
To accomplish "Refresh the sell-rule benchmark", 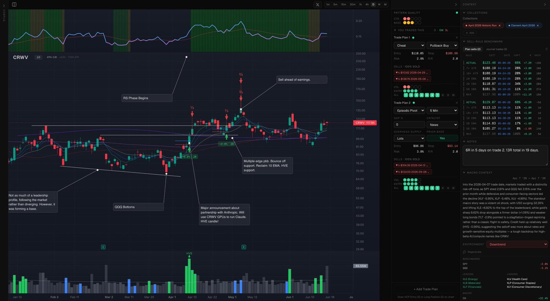I will click(546, 49).
